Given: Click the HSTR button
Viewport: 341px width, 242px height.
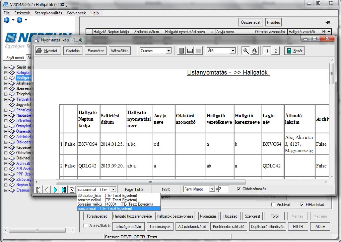Looking at the screenshot, I should click(298, 227).
